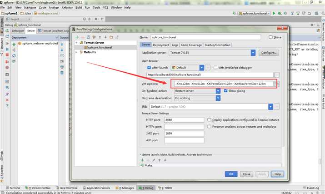Open Event Log from status bar
The height and width of the screenshot is (194, 325).
[x=311, y=188]
